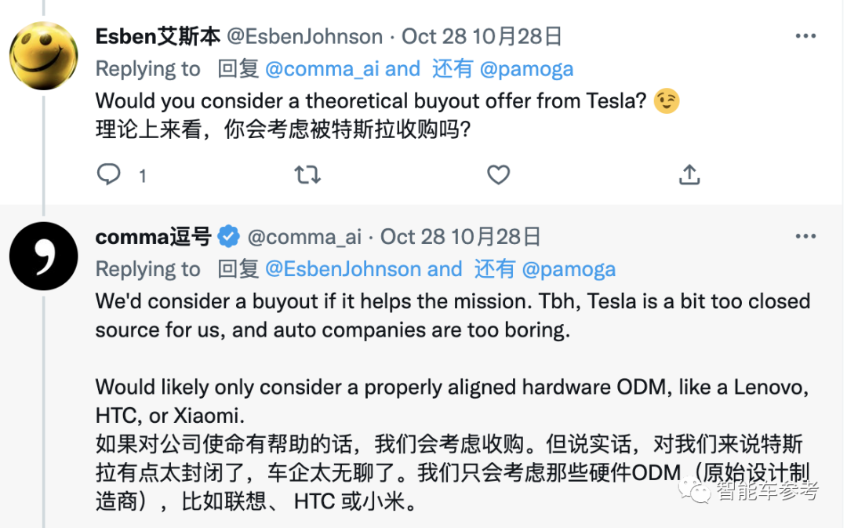Visit @pamoga mention in comma's reply
The width and height of the screenshot is (847, 528).
pyautogui.click(x=569, y=269)
